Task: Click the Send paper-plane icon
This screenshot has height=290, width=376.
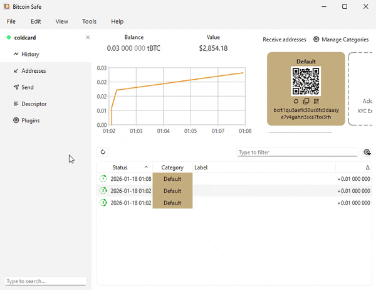Action: tap(16, 87)
